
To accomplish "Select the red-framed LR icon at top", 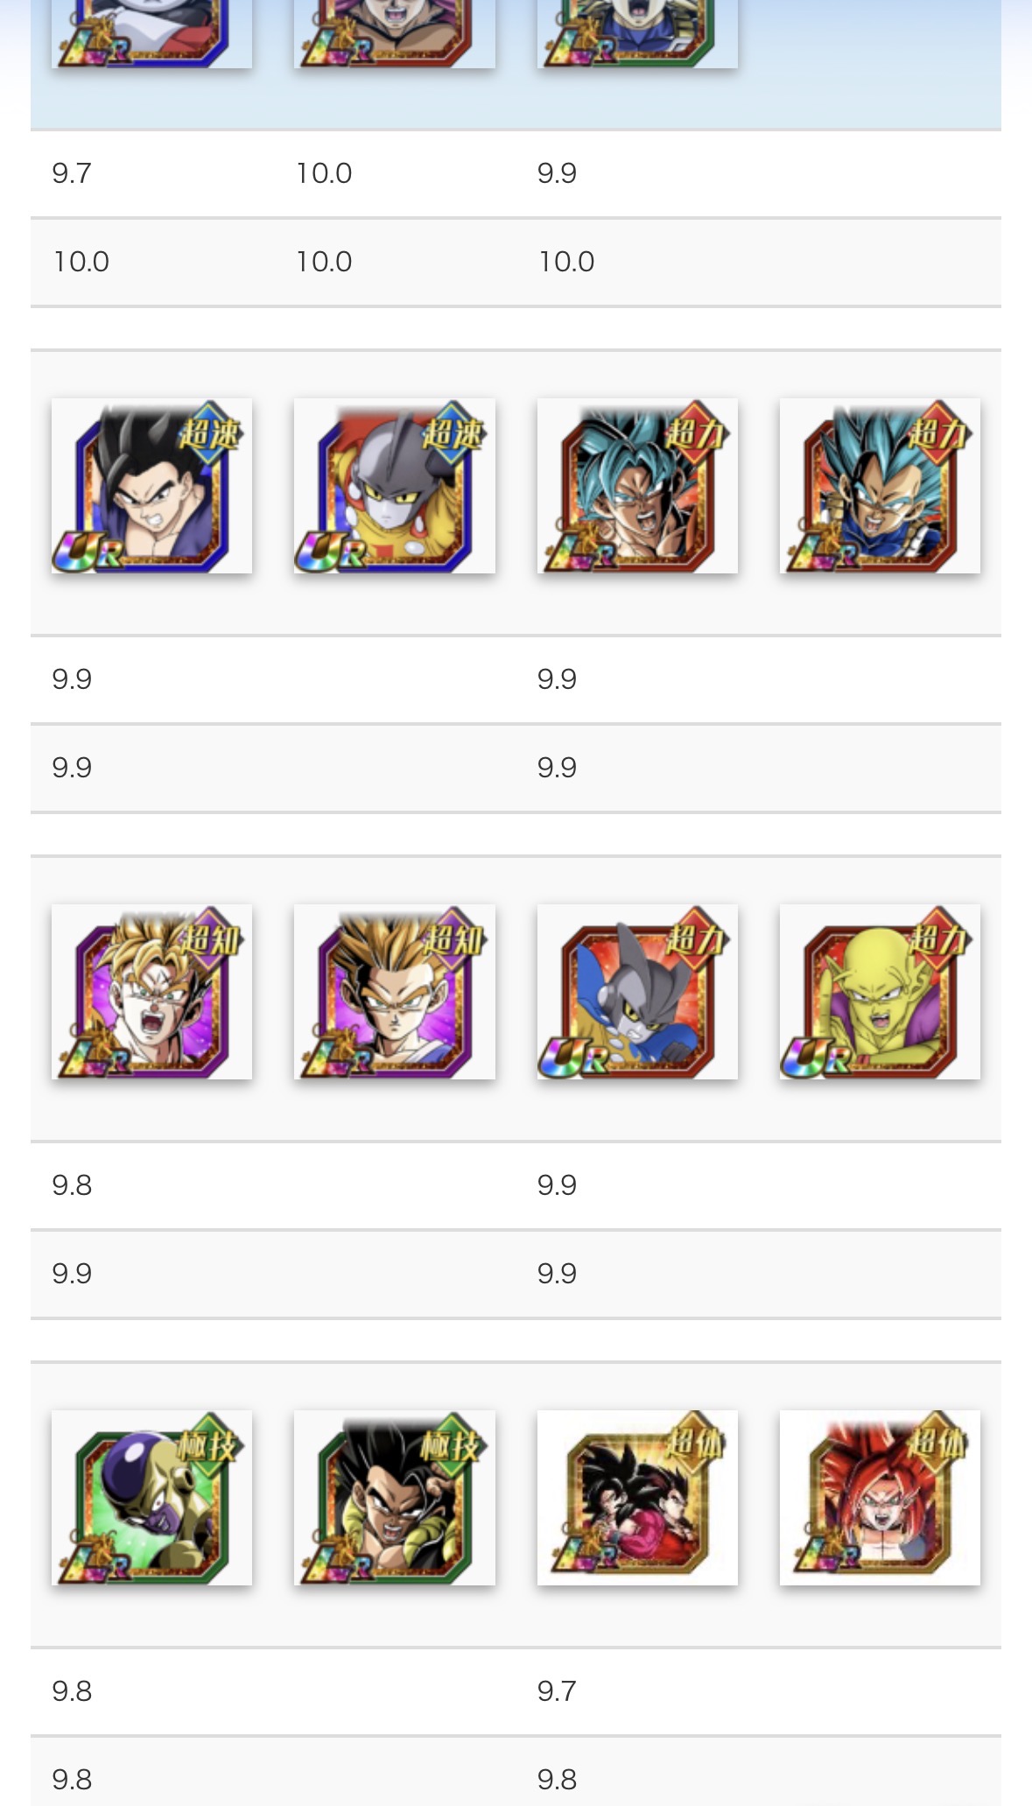I will [x=395, y=33].
